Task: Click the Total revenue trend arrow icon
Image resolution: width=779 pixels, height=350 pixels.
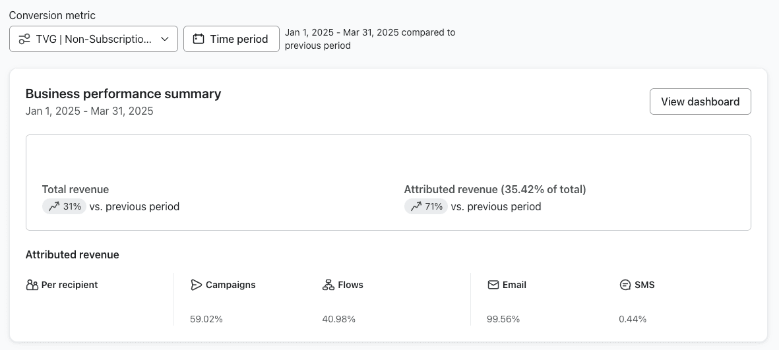Action: click(x=53, y=206)
